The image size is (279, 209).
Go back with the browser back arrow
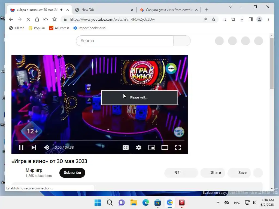(11, 19)
